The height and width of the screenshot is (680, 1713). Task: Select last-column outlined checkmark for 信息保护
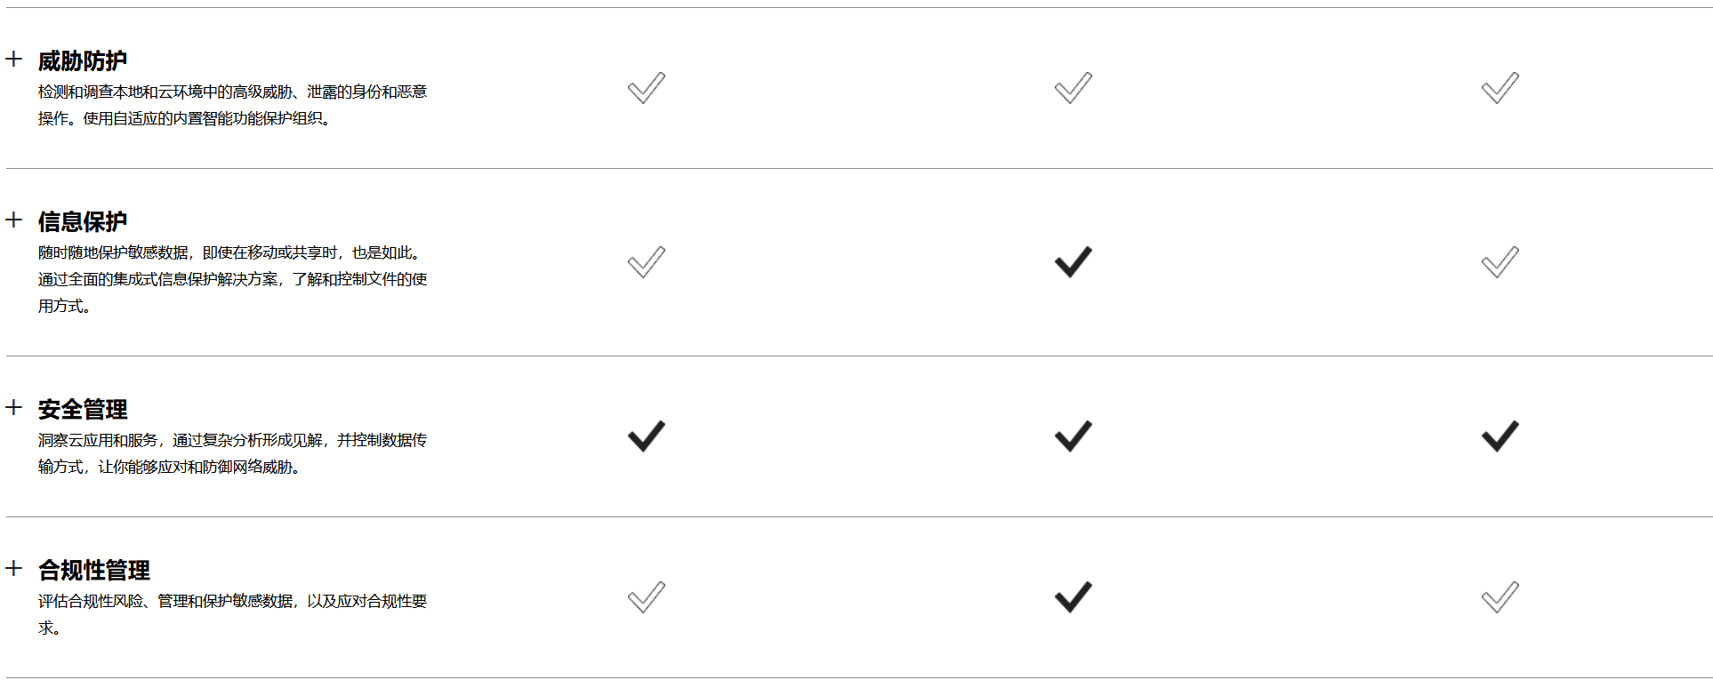(x=1500, y=262)
